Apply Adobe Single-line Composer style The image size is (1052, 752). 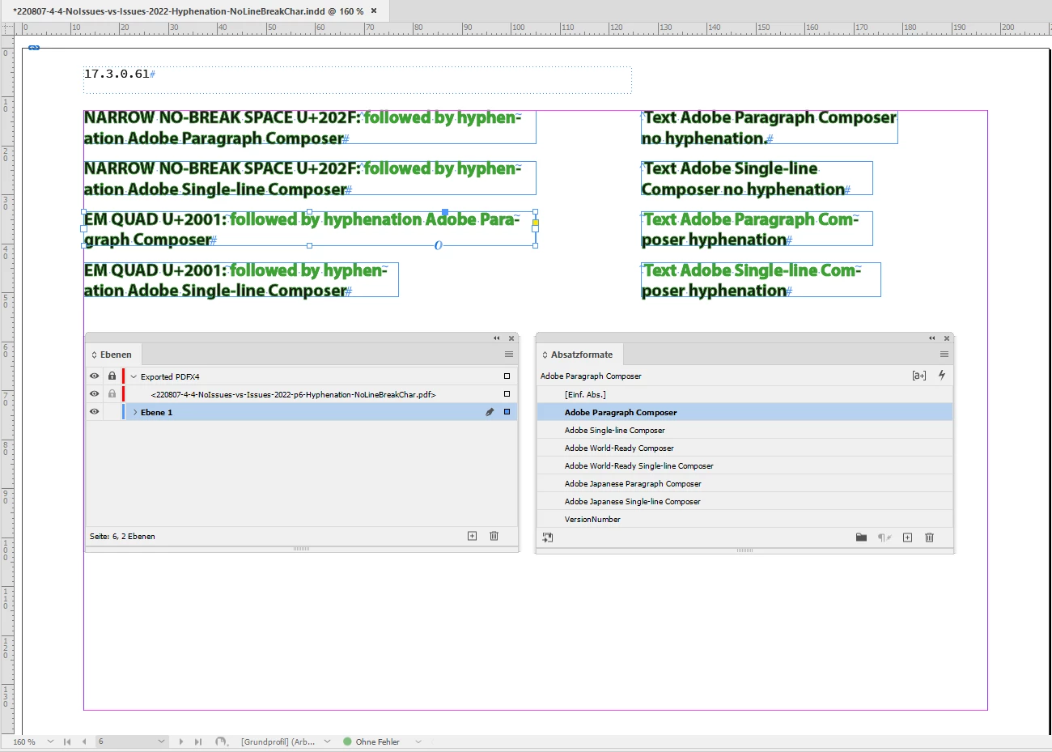coord(744,430)
